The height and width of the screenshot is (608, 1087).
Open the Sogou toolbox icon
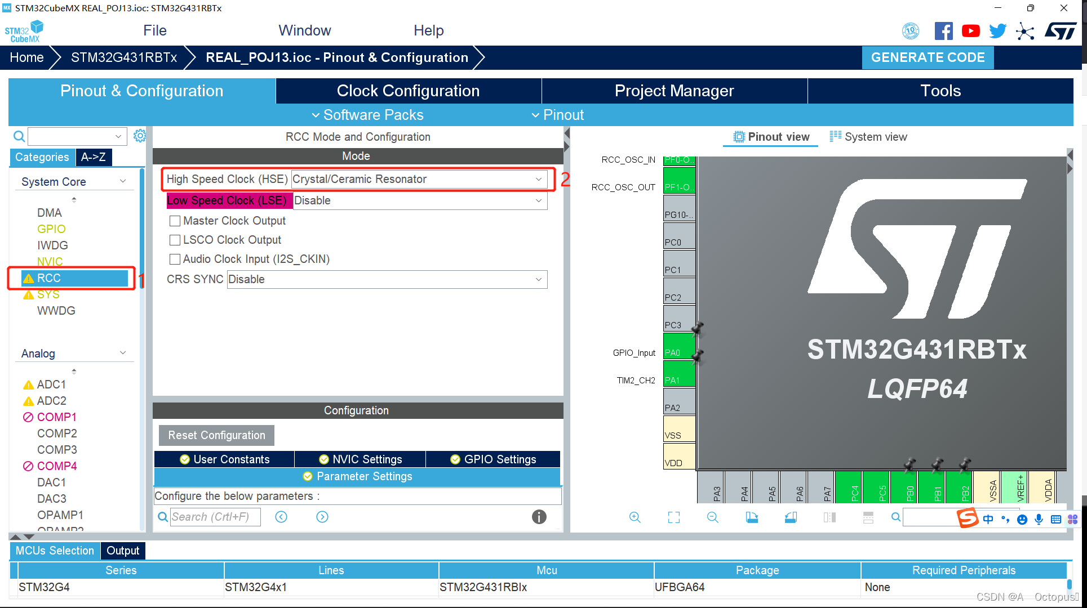[1072, 519]
